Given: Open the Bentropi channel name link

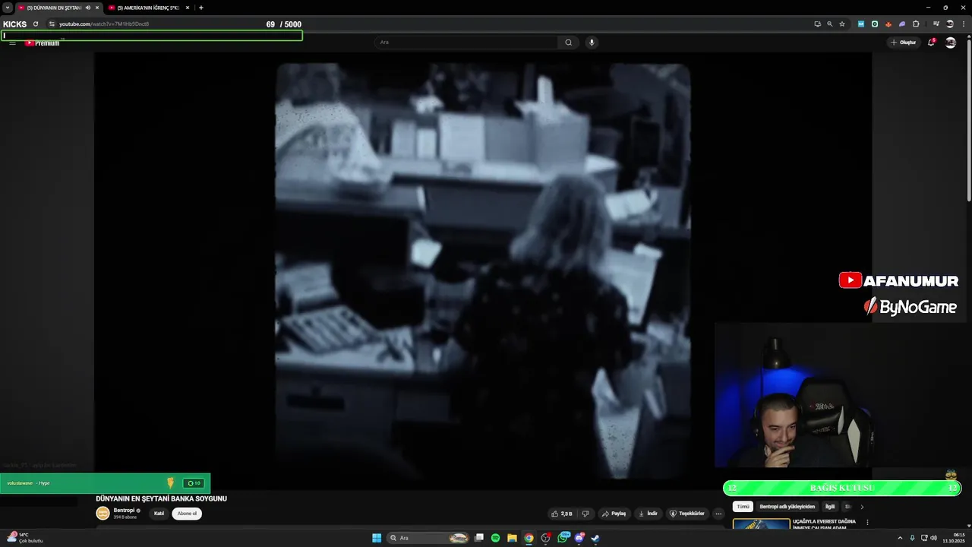Looking at the screenshot, I should pyautogui.click(x=124, y=511).
